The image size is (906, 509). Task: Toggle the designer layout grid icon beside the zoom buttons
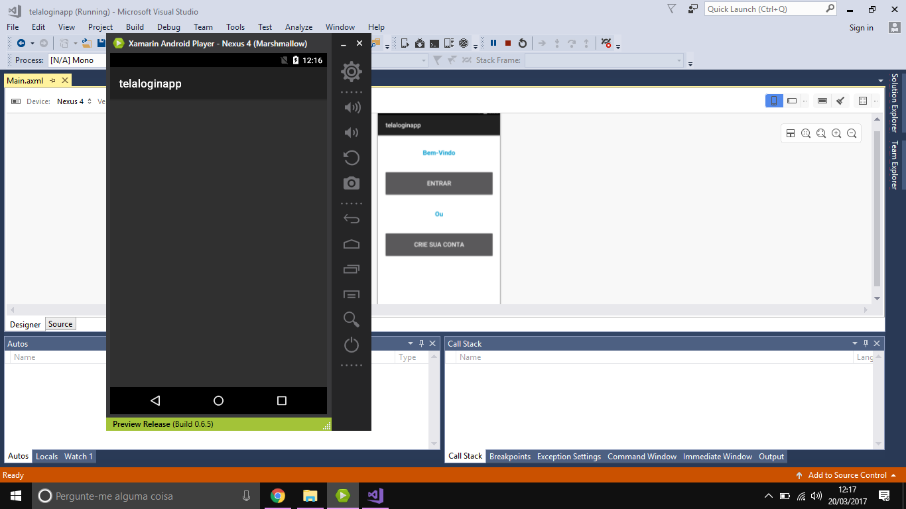[x=791, y=133]
